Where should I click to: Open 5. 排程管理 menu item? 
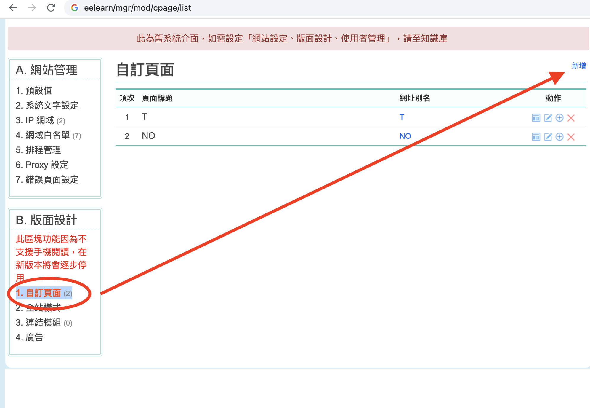click(39, 150)
